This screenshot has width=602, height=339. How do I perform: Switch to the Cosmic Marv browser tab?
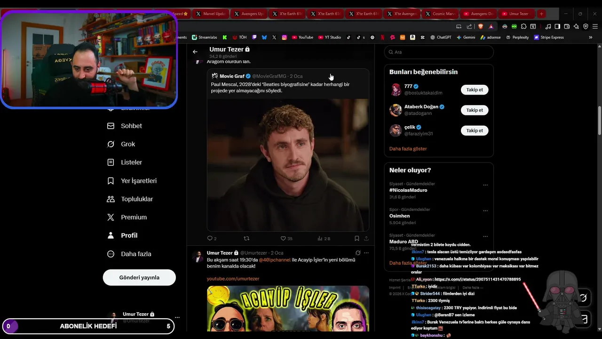[x=439, y=14]
